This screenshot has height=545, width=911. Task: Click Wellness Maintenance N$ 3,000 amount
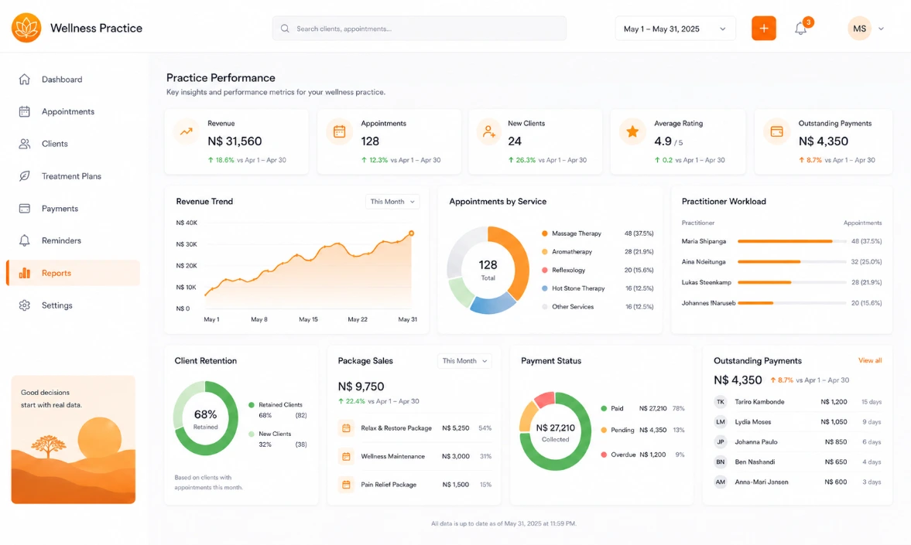(x=455, y=456)
